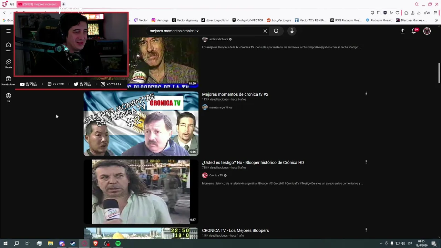Image resolution: width=441 pixels, height=248 pixels.
Task: Open the Shorts section in sidebar
Action: coord(8,64)
